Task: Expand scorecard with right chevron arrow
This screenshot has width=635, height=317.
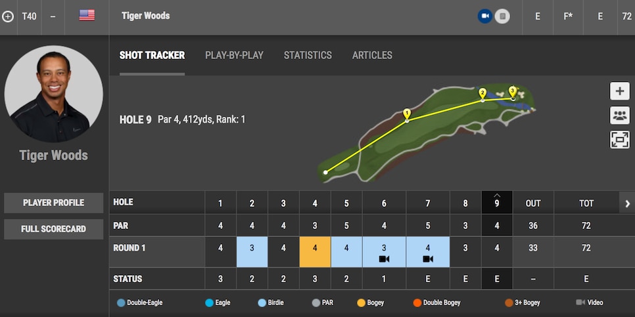Action: [627, 203]
